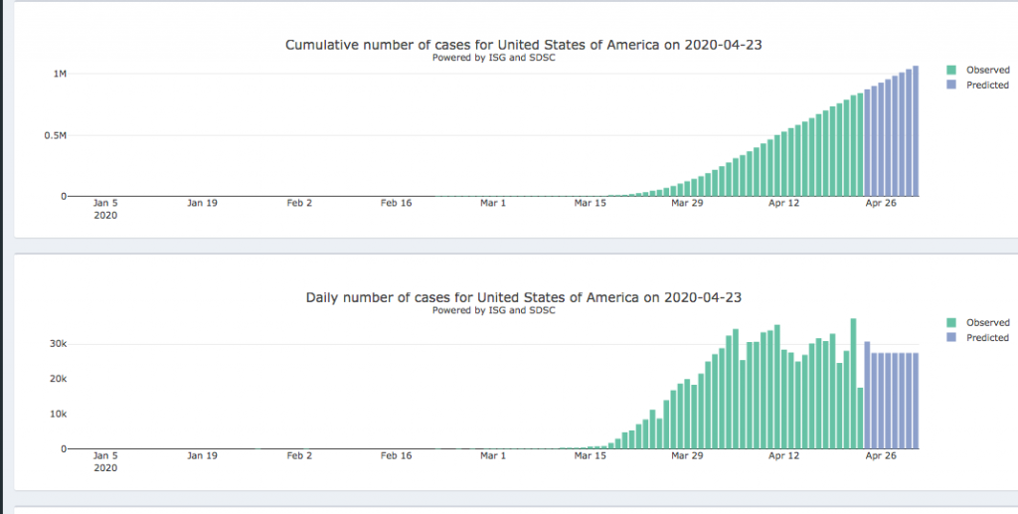Click the '30k' y-axis label
1018x514 pixels.
click(x=57, y=344)
